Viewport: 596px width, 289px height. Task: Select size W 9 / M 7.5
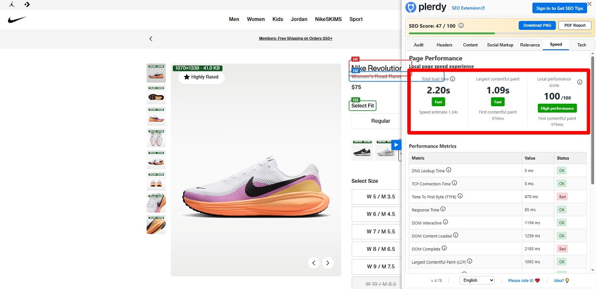click(376, 267)
